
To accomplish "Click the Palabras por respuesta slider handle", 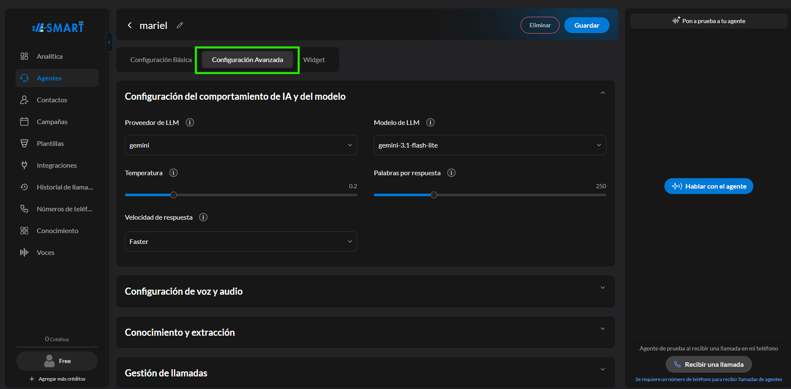I will point(434,195).
